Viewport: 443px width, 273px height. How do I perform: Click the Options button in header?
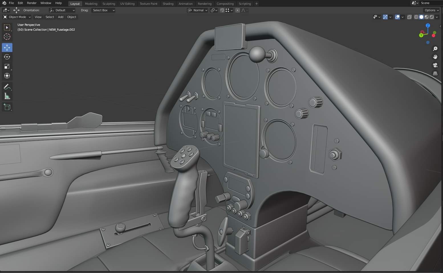432,10
